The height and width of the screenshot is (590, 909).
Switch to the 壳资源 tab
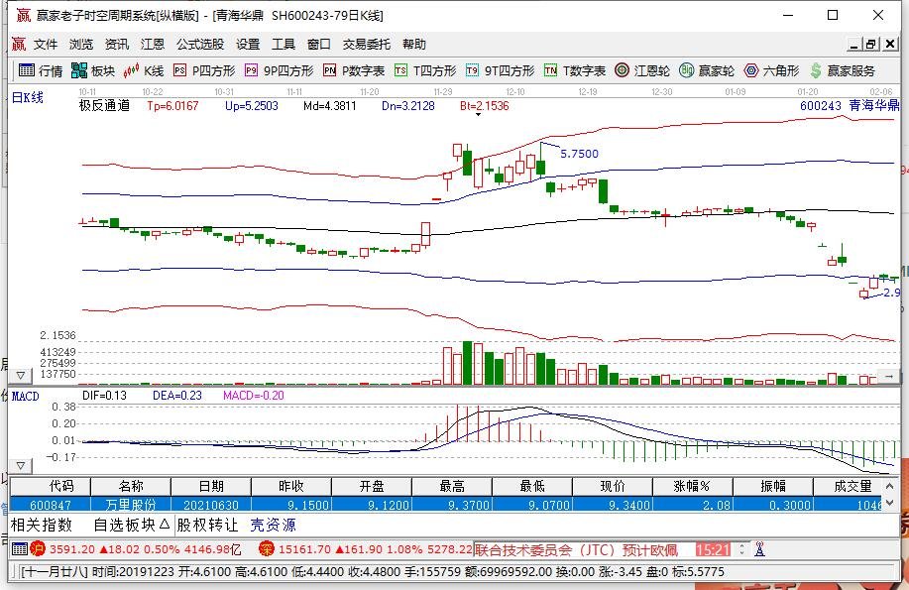pos(273,525)
